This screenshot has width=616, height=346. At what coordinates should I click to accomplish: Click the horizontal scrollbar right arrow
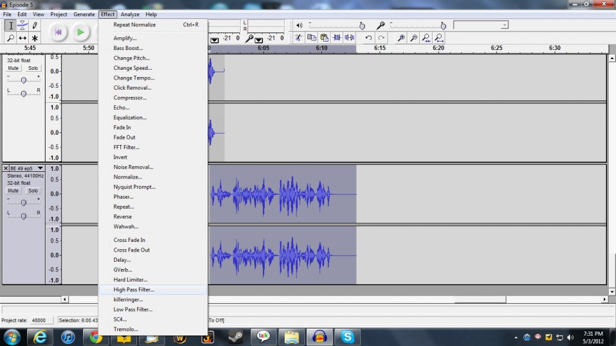click(605, 299)
